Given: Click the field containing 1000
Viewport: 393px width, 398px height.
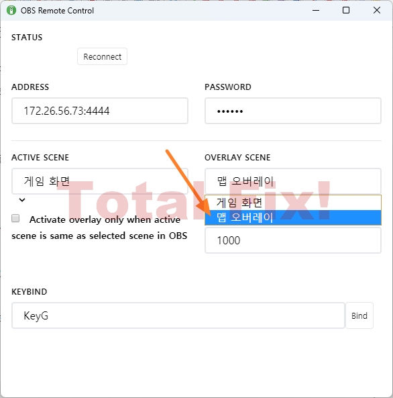Looking at the screenshot, I should point(293,240).
